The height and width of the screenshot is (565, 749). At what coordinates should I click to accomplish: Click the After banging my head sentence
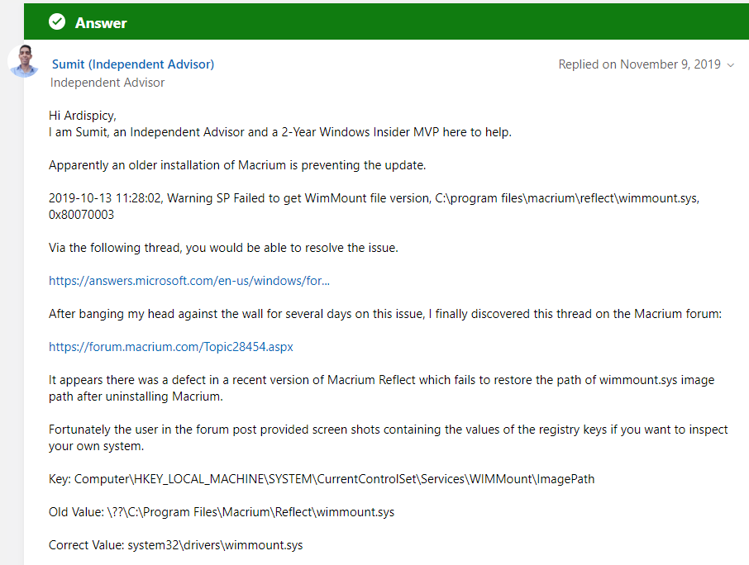click(x=386, y=314)
